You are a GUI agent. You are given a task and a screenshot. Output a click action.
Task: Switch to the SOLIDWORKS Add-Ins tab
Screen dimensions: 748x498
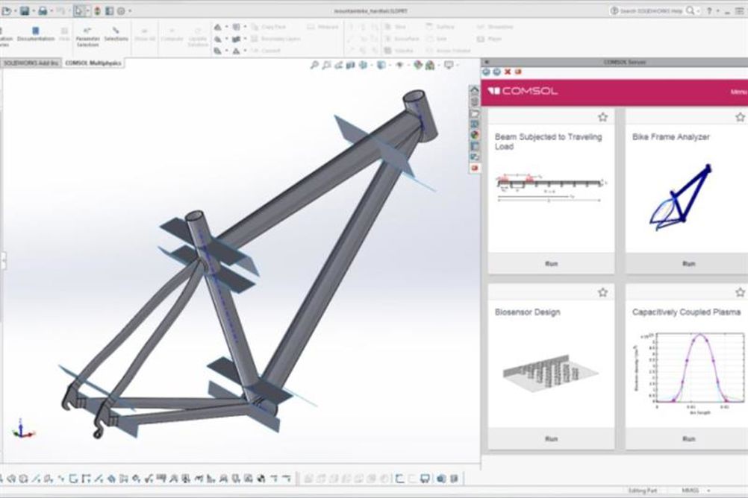(31, 63)
